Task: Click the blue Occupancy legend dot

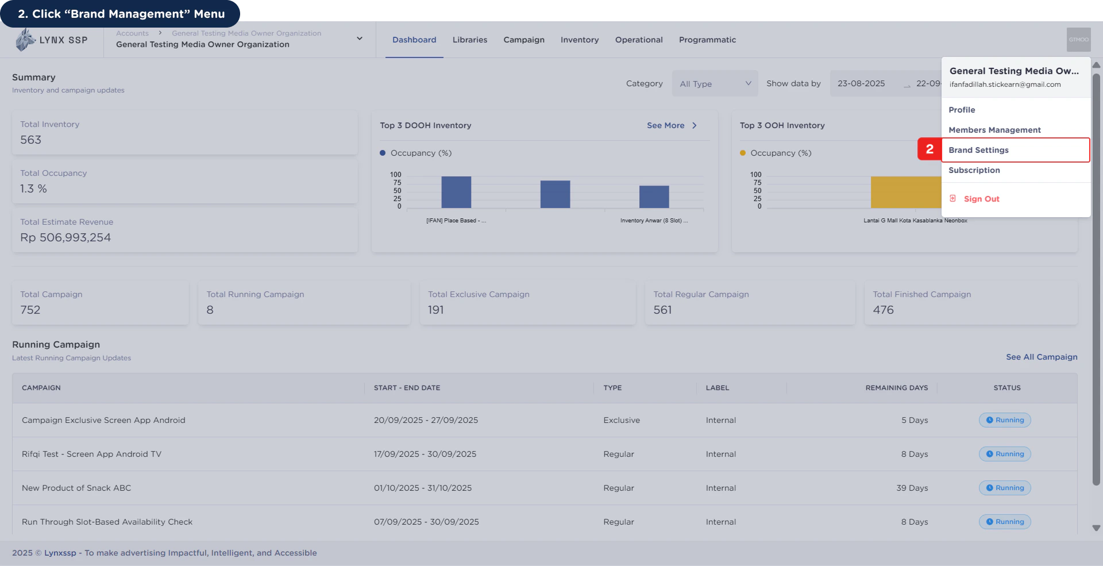Action: click(383, 153)
